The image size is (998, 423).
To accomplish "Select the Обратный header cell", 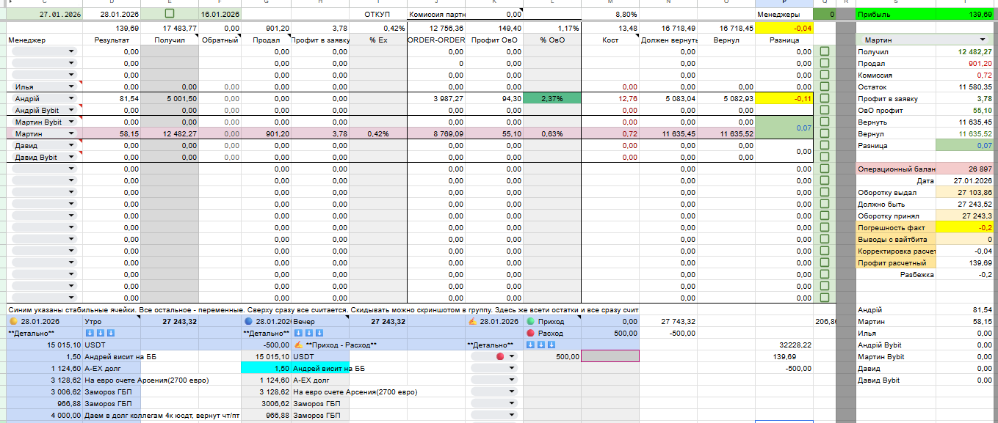I will [x=220, y=40].
